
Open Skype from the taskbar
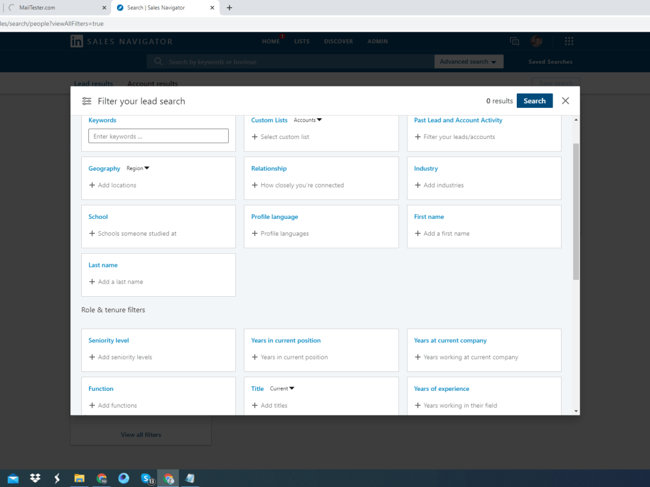147,479
